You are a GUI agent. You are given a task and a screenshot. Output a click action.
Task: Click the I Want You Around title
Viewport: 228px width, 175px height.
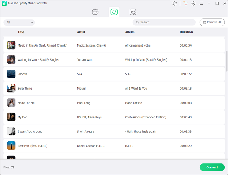pos(30,132)
